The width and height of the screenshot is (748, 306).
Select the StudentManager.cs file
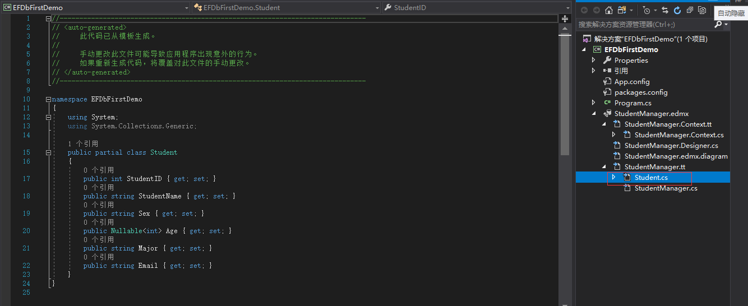(666, 188)
